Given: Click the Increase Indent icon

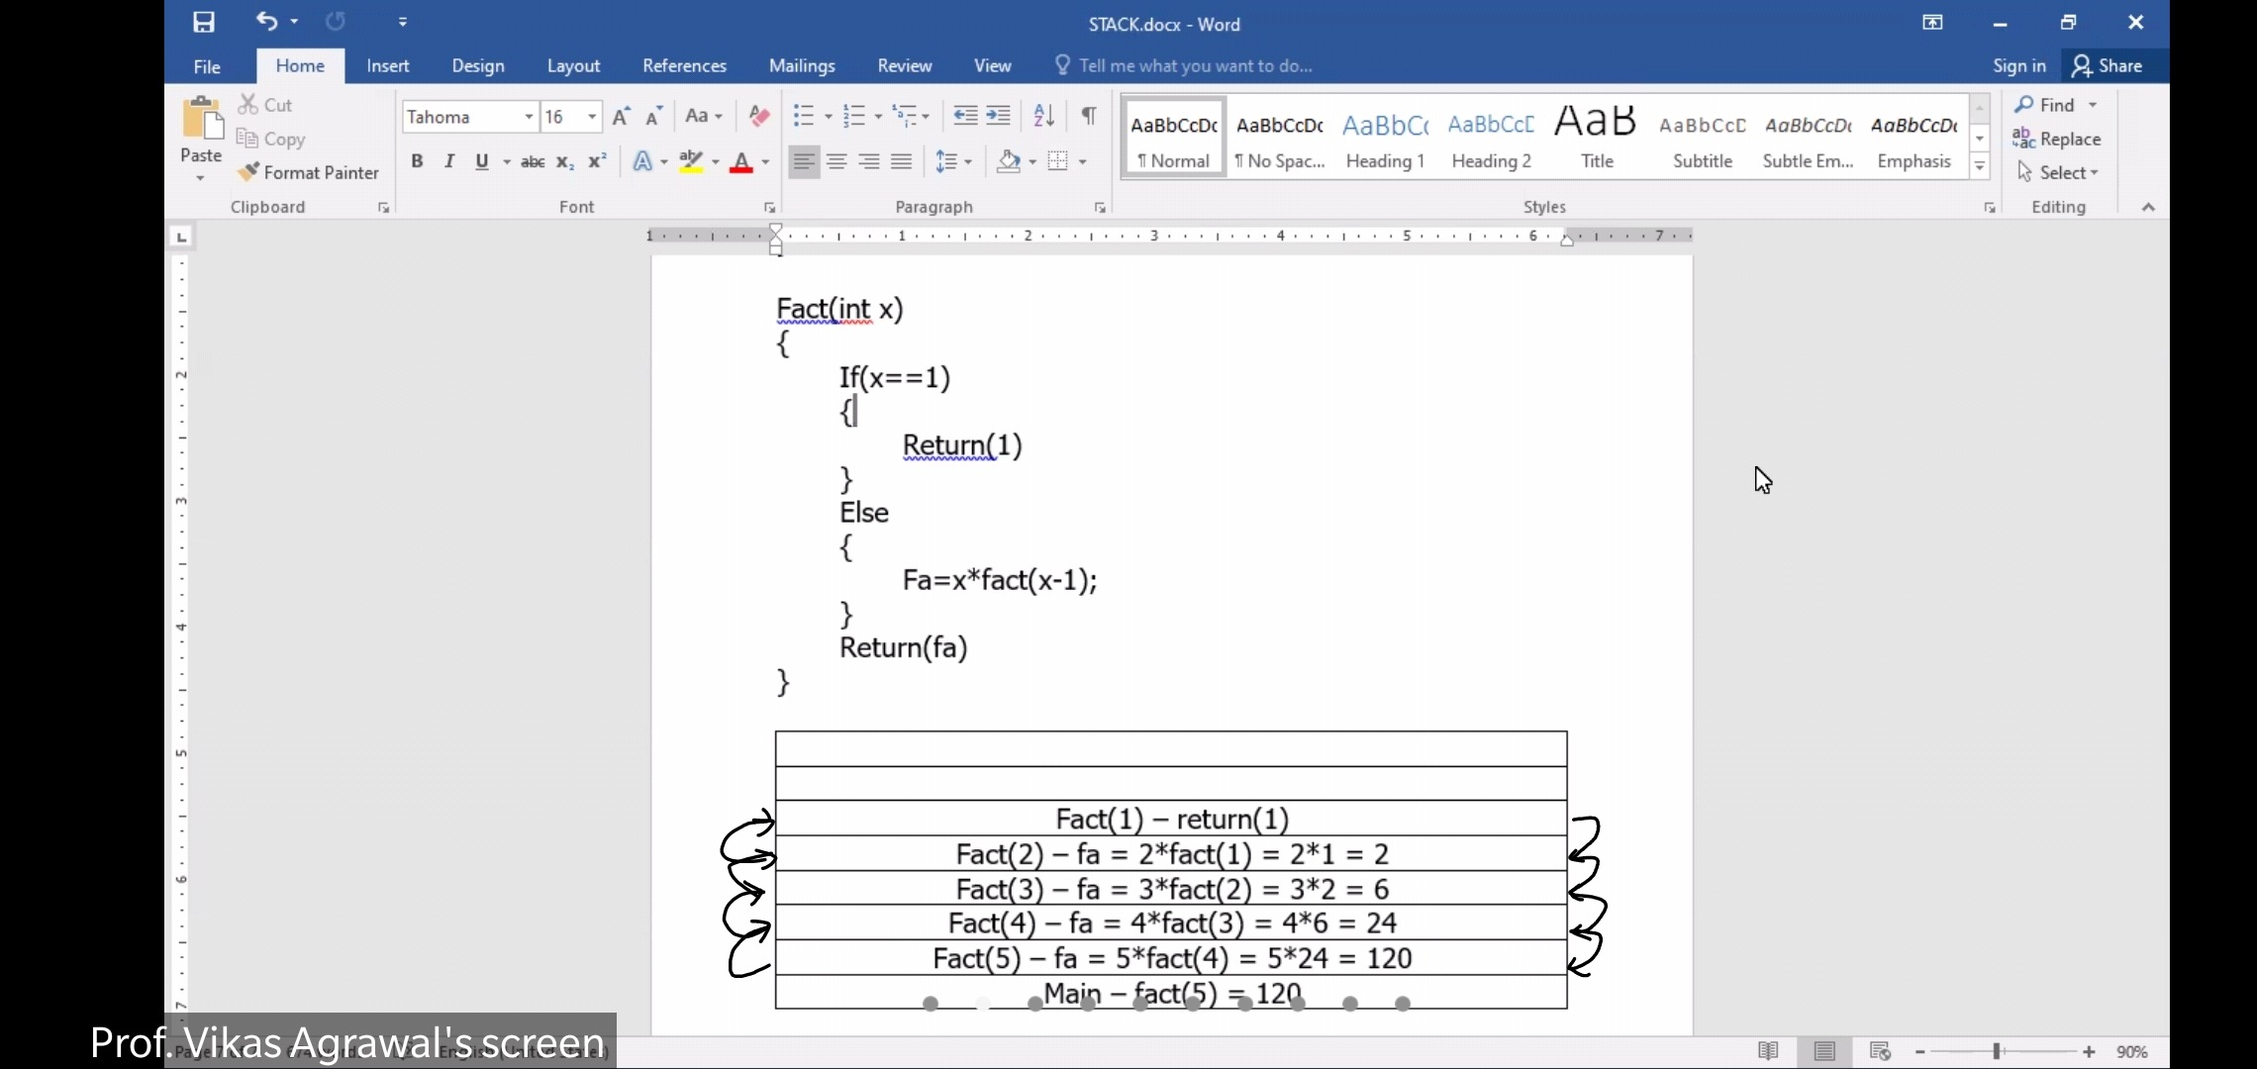Looking at the screenshot, I should click(x=999, y=116).
